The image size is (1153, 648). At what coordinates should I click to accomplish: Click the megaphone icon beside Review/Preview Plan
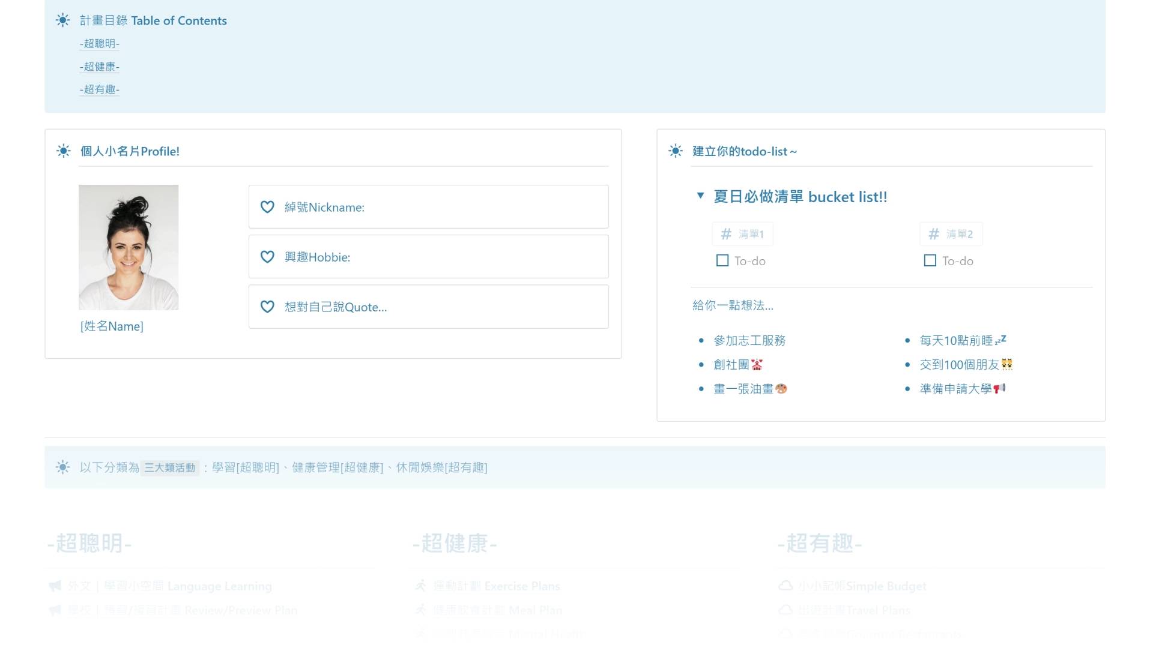[x=55, y=610]
